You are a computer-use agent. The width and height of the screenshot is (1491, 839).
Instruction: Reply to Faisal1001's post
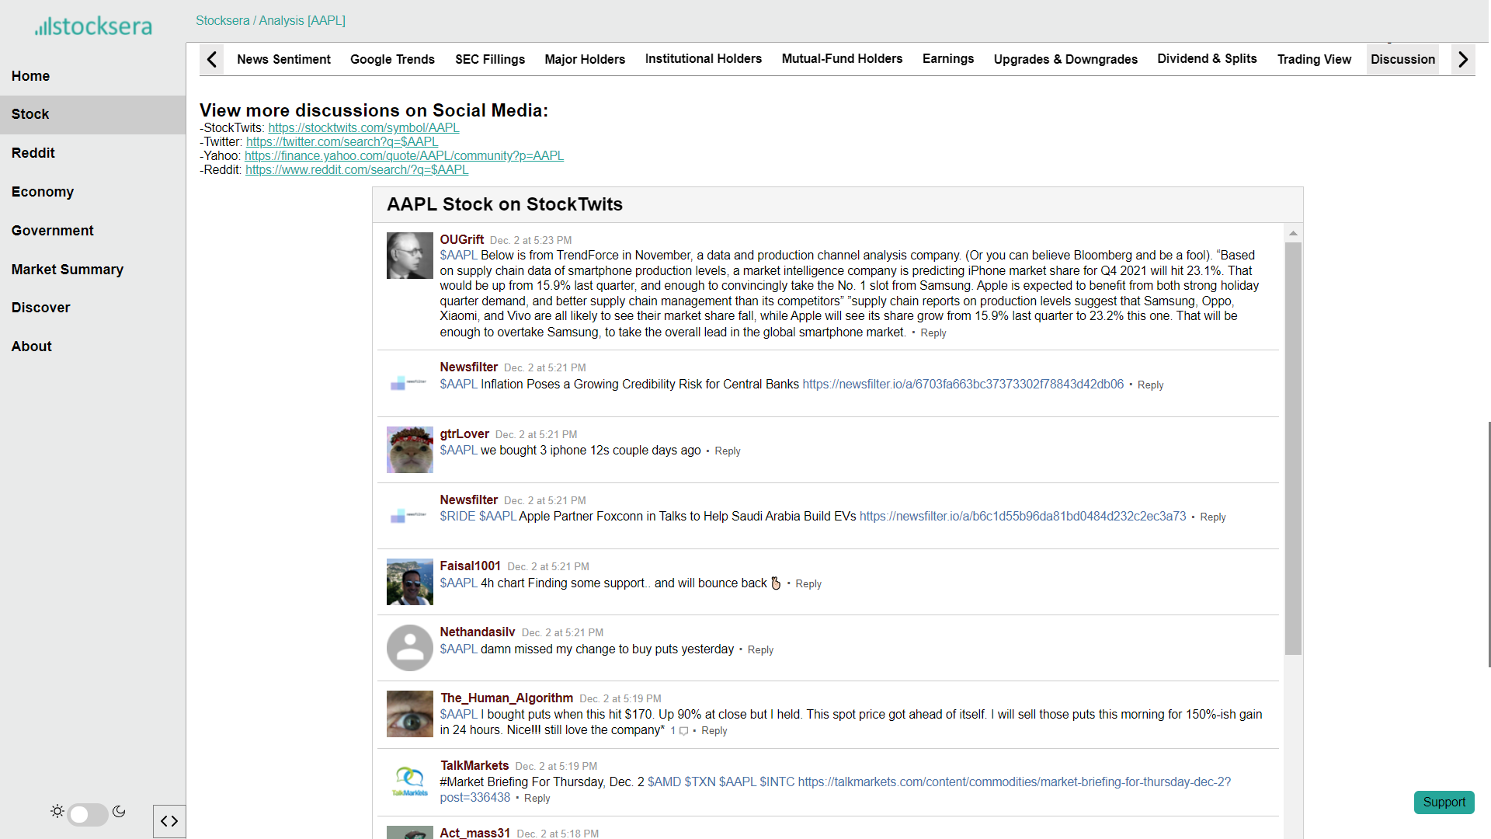click(x=808, y=584)
